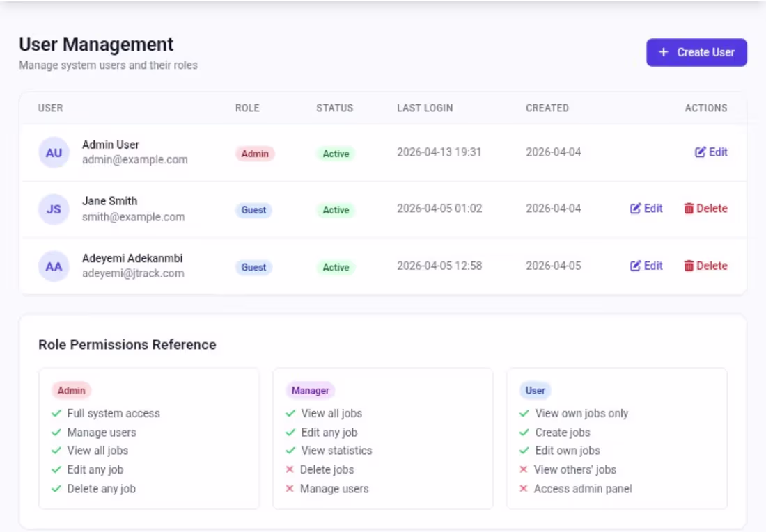Click the Create User button
The image size is (766, 532).
696,52
